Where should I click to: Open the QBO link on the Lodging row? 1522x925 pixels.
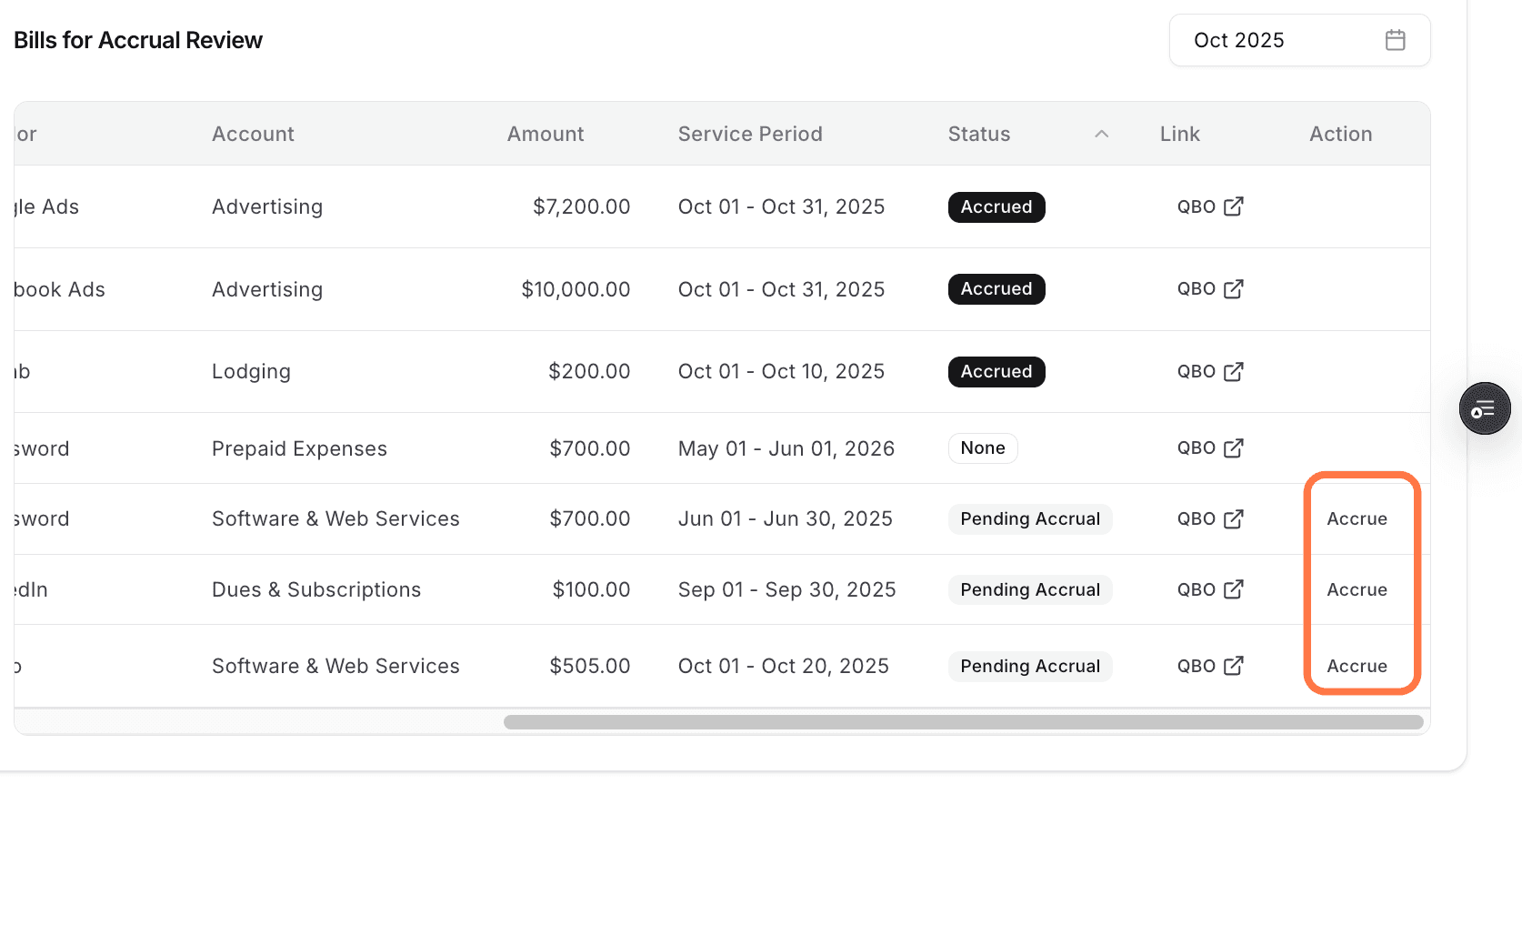coord(1210,371)
